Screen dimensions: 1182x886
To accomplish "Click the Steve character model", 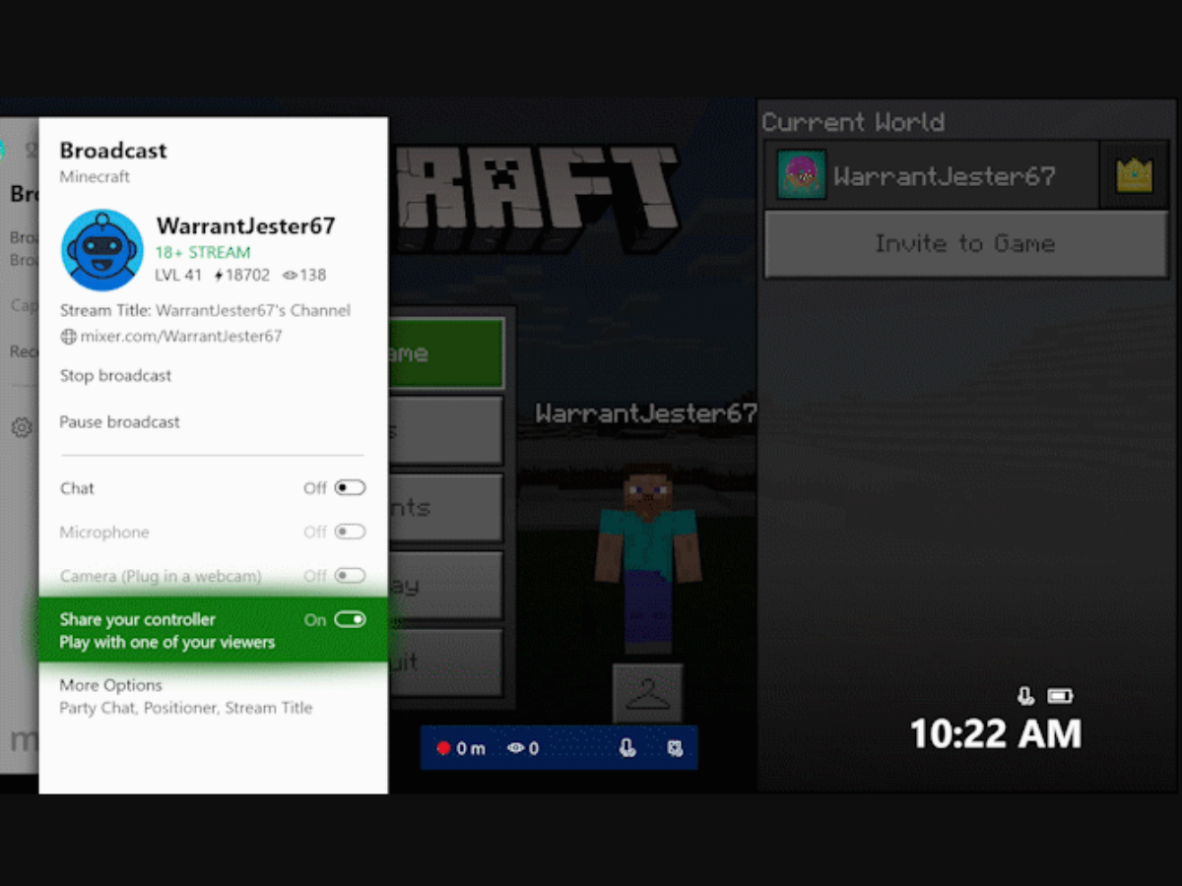I will coord(648,556).
